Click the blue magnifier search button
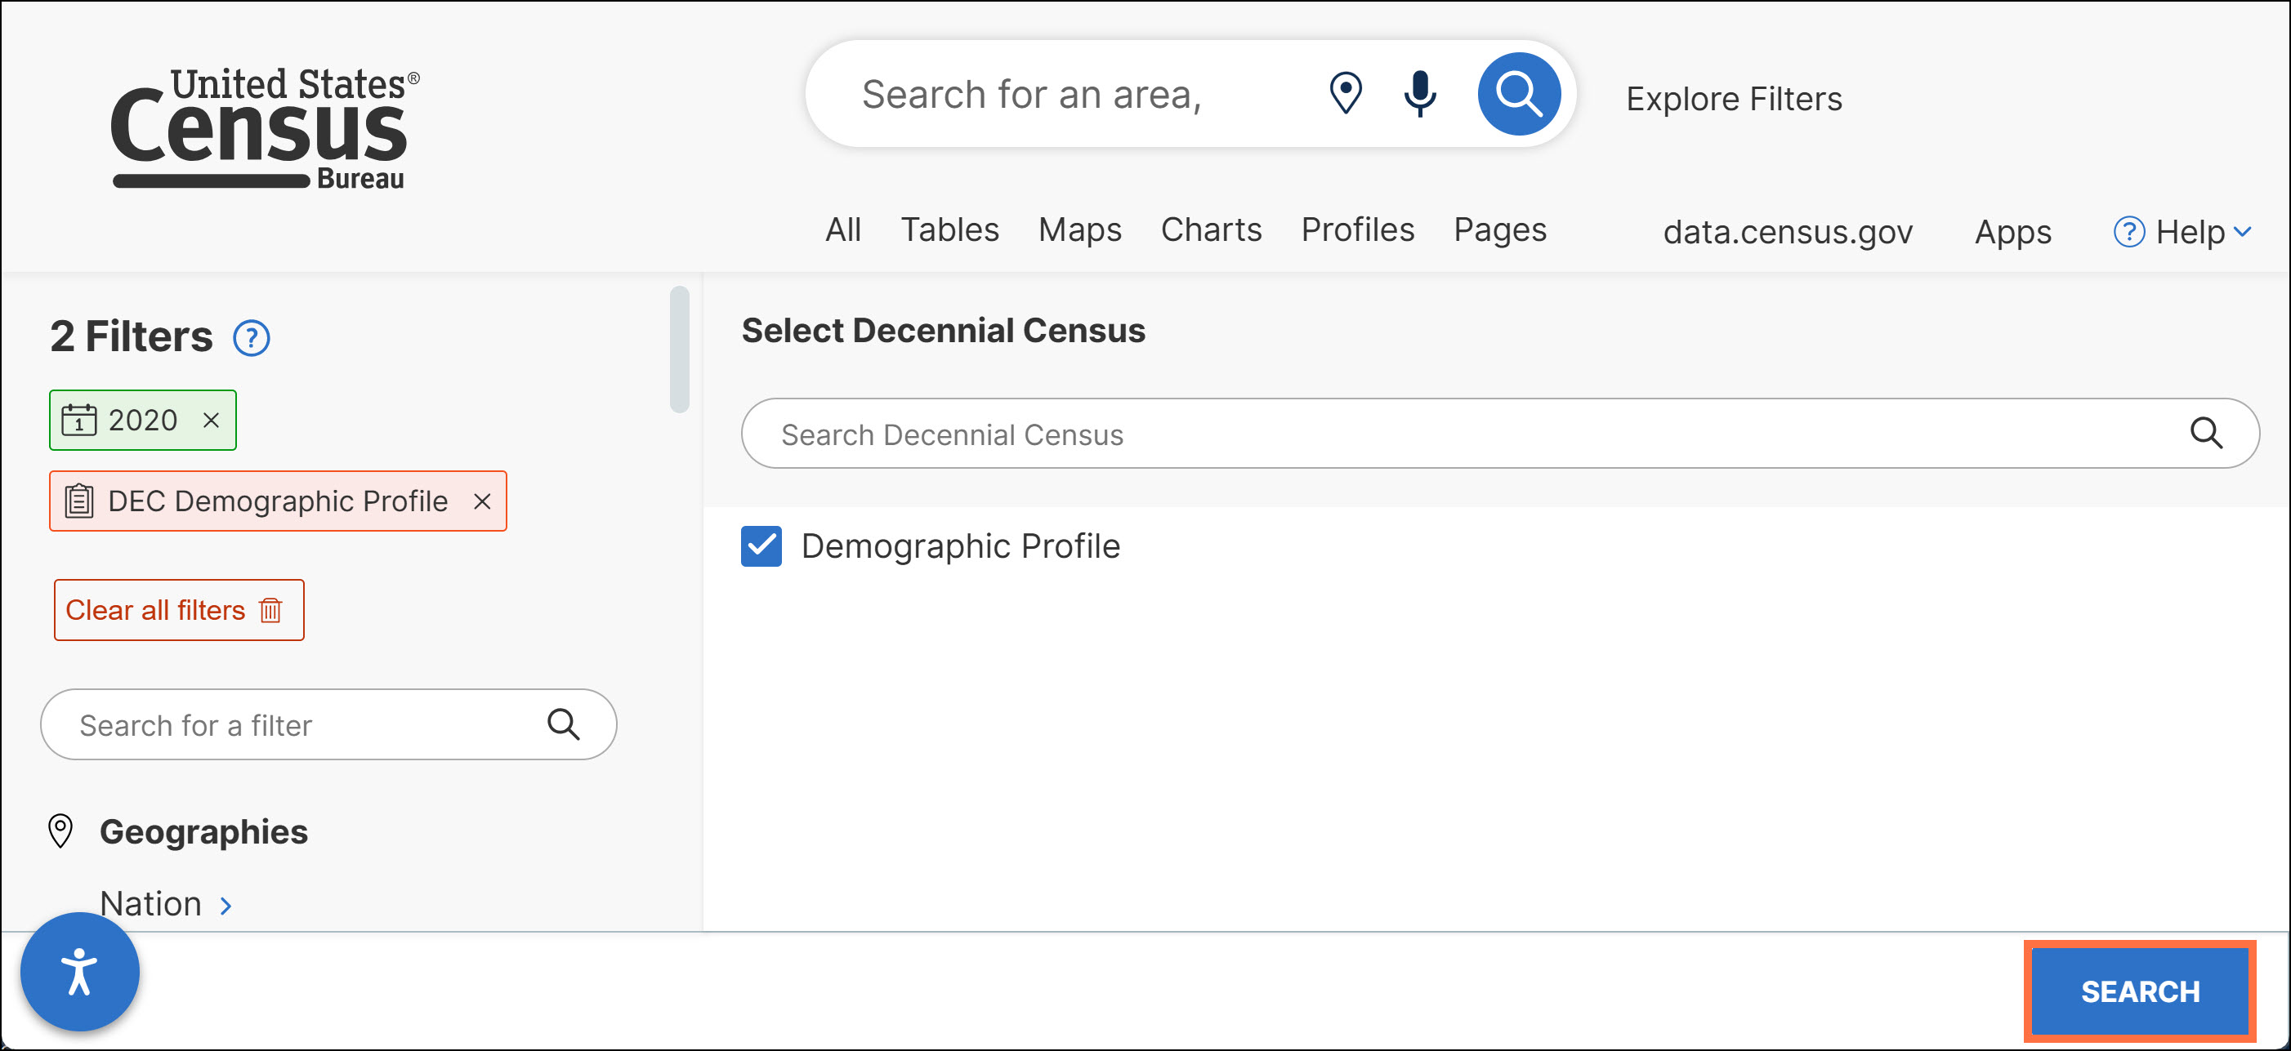2291x1051 pixels. pyautogui.click(x=1518, y=92)
